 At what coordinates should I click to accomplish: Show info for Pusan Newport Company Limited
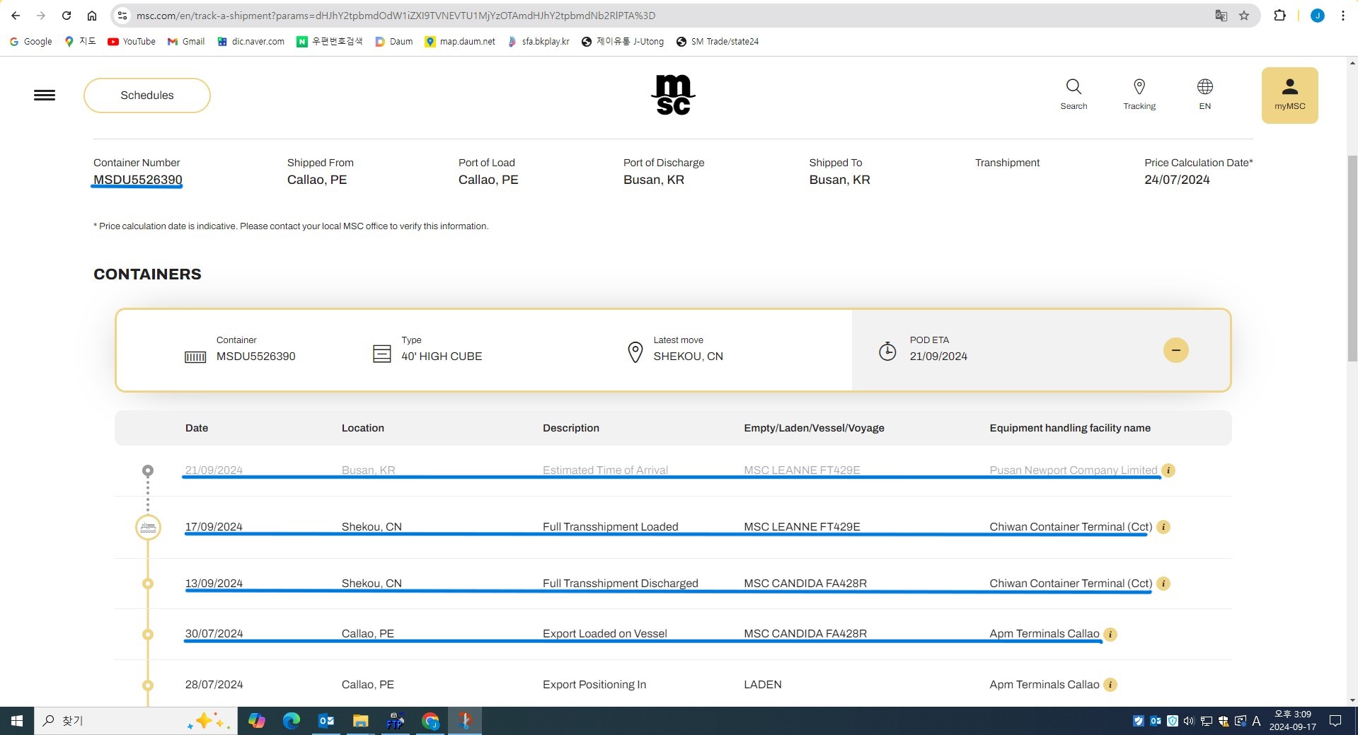pyautogui.click(x=1169, y=470)
